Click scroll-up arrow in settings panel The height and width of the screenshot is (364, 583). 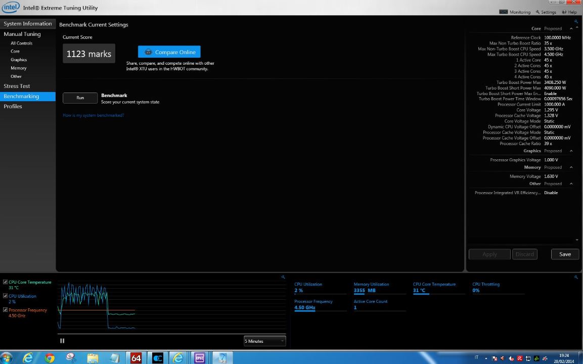(x=576, y=27)
